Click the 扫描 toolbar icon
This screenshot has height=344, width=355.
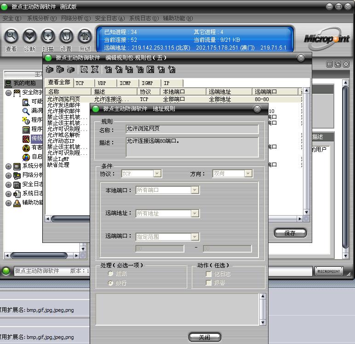[48, 36]
